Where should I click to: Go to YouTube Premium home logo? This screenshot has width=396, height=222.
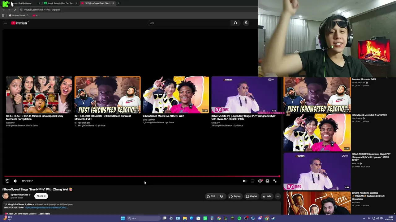coord(19,23)
